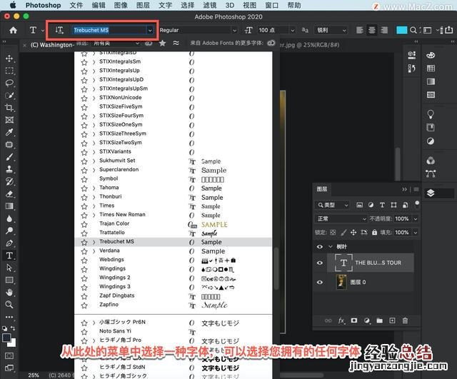
Task: Delete layer using the Layers panel trash icon
Action: 405,320
